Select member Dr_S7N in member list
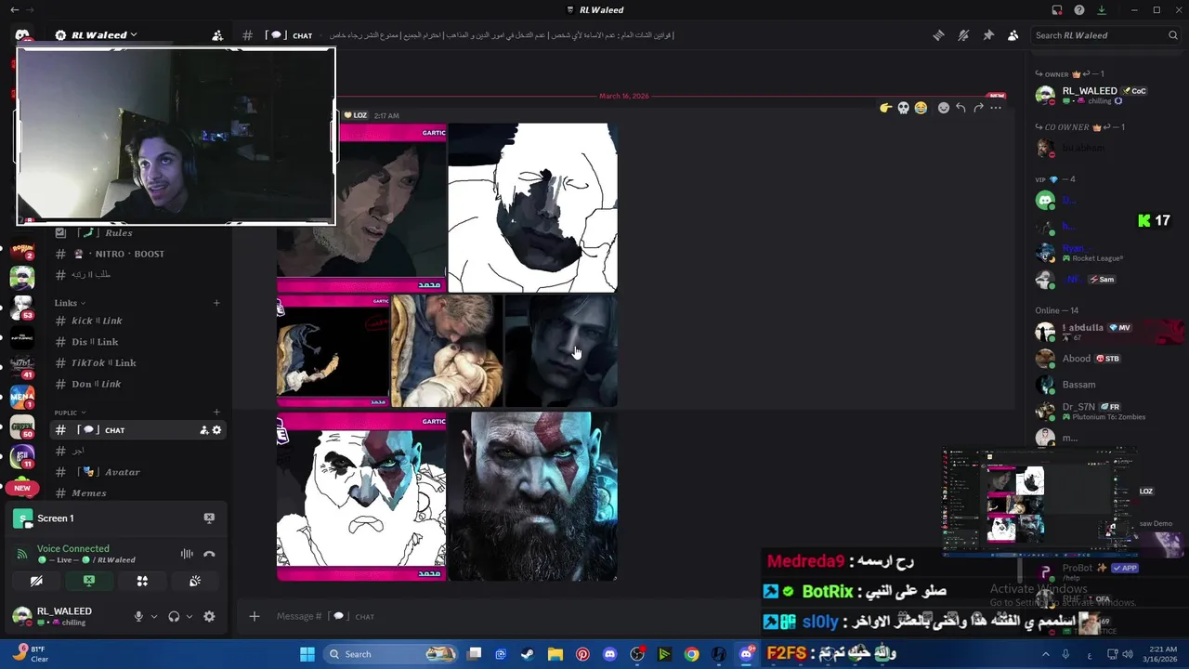The image size is (1189, 669). pos(1105,411)
